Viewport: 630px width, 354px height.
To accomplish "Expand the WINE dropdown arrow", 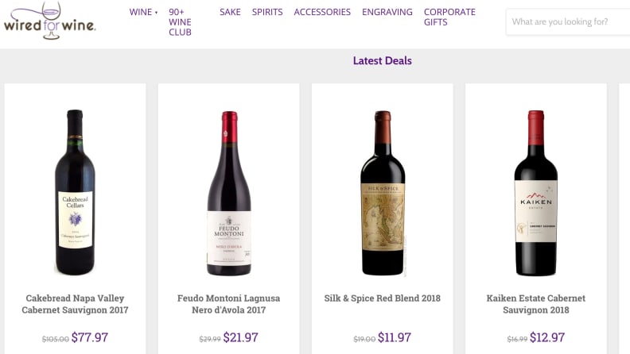I will coord(156,13).
